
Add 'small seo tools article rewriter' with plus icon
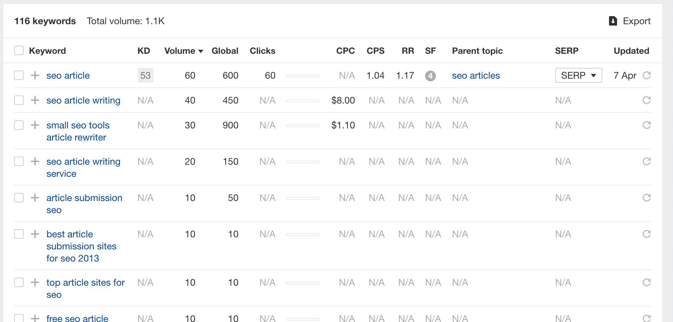[35, 125]
